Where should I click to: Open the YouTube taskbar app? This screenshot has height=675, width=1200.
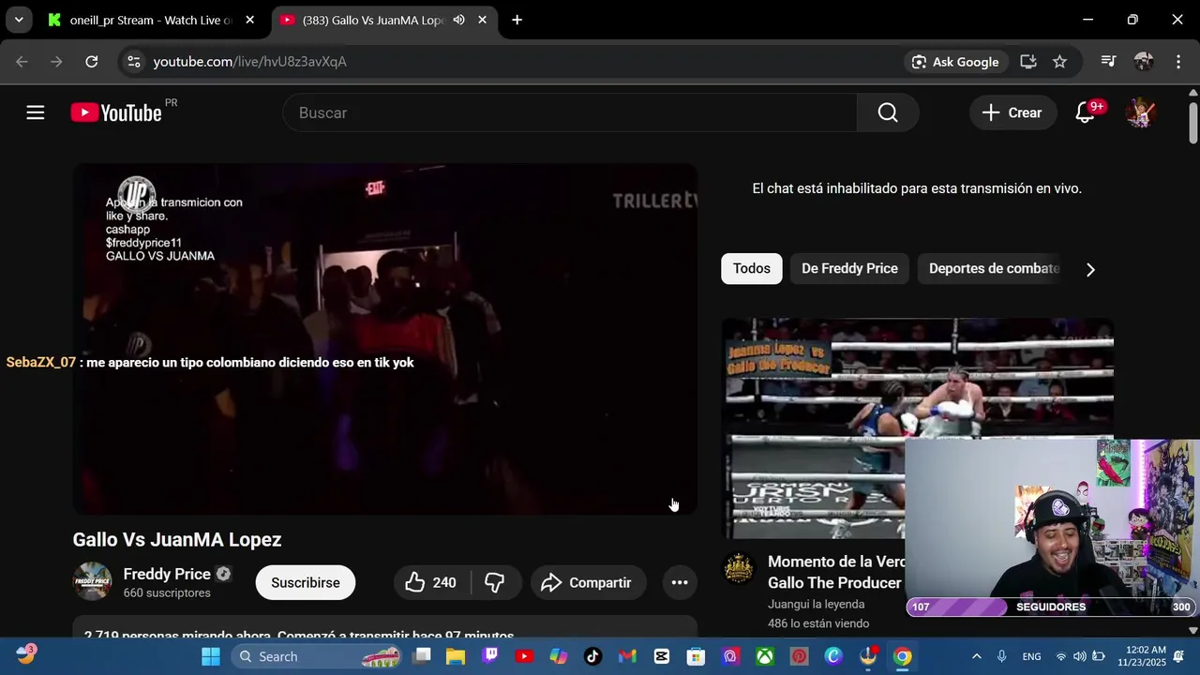click(524, 656)
